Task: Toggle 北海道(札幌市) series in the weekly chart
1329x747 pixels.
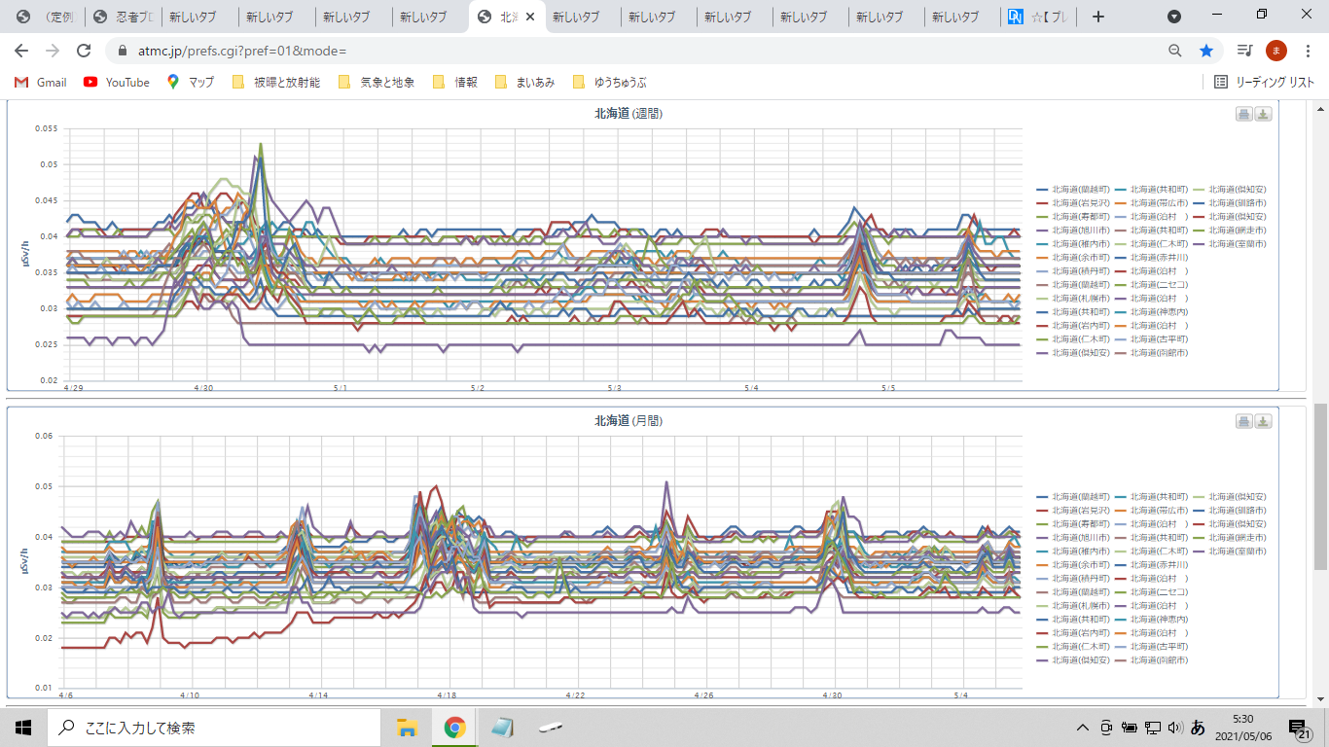Action: [1073, 298]
